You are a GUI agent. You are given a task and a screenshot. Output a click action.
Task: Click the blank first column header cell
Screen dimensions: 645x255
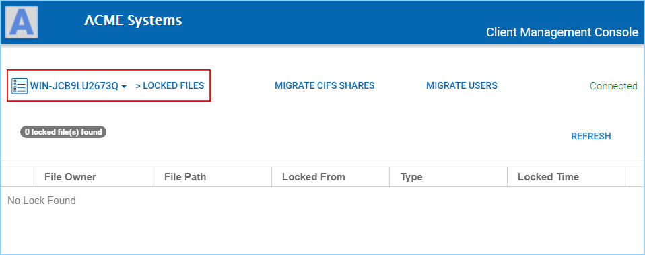click(18, 177)
